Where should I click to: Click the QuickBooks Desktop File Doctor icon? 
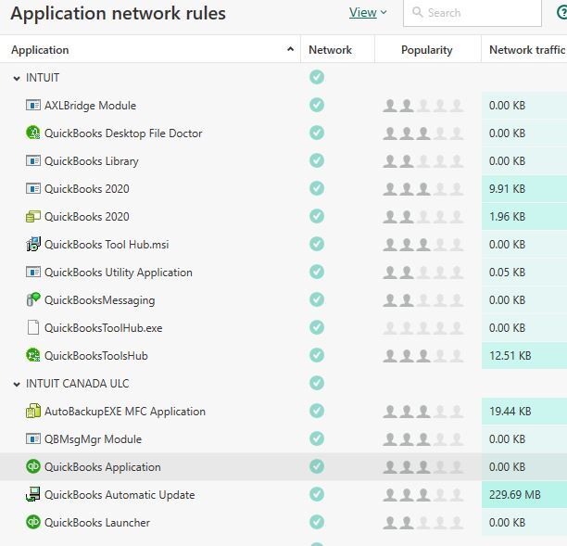click(33, 133)
